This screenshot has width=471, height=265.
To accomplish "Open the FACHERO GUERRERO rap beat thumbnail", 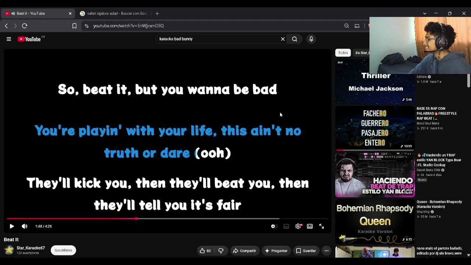I will (x=375, y=128).
